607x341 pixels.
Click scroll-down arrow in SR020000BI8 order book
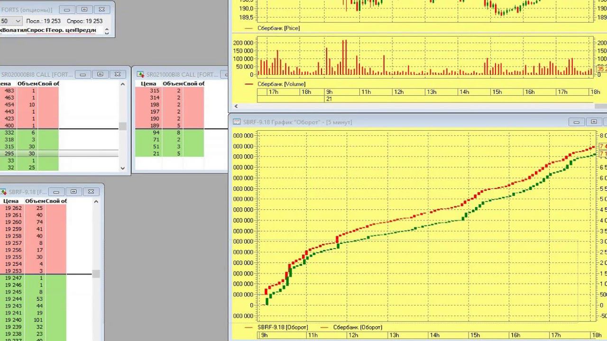click(x=123, y=168)
